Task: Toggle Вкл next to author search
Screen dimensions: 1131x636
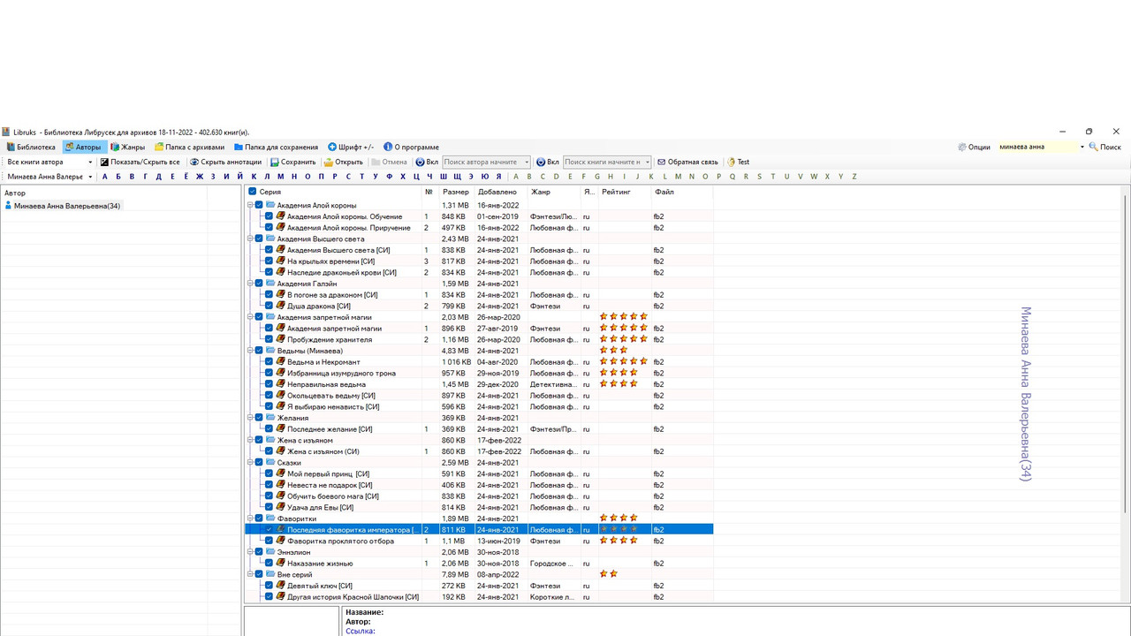Action: [x=427, y=163]
